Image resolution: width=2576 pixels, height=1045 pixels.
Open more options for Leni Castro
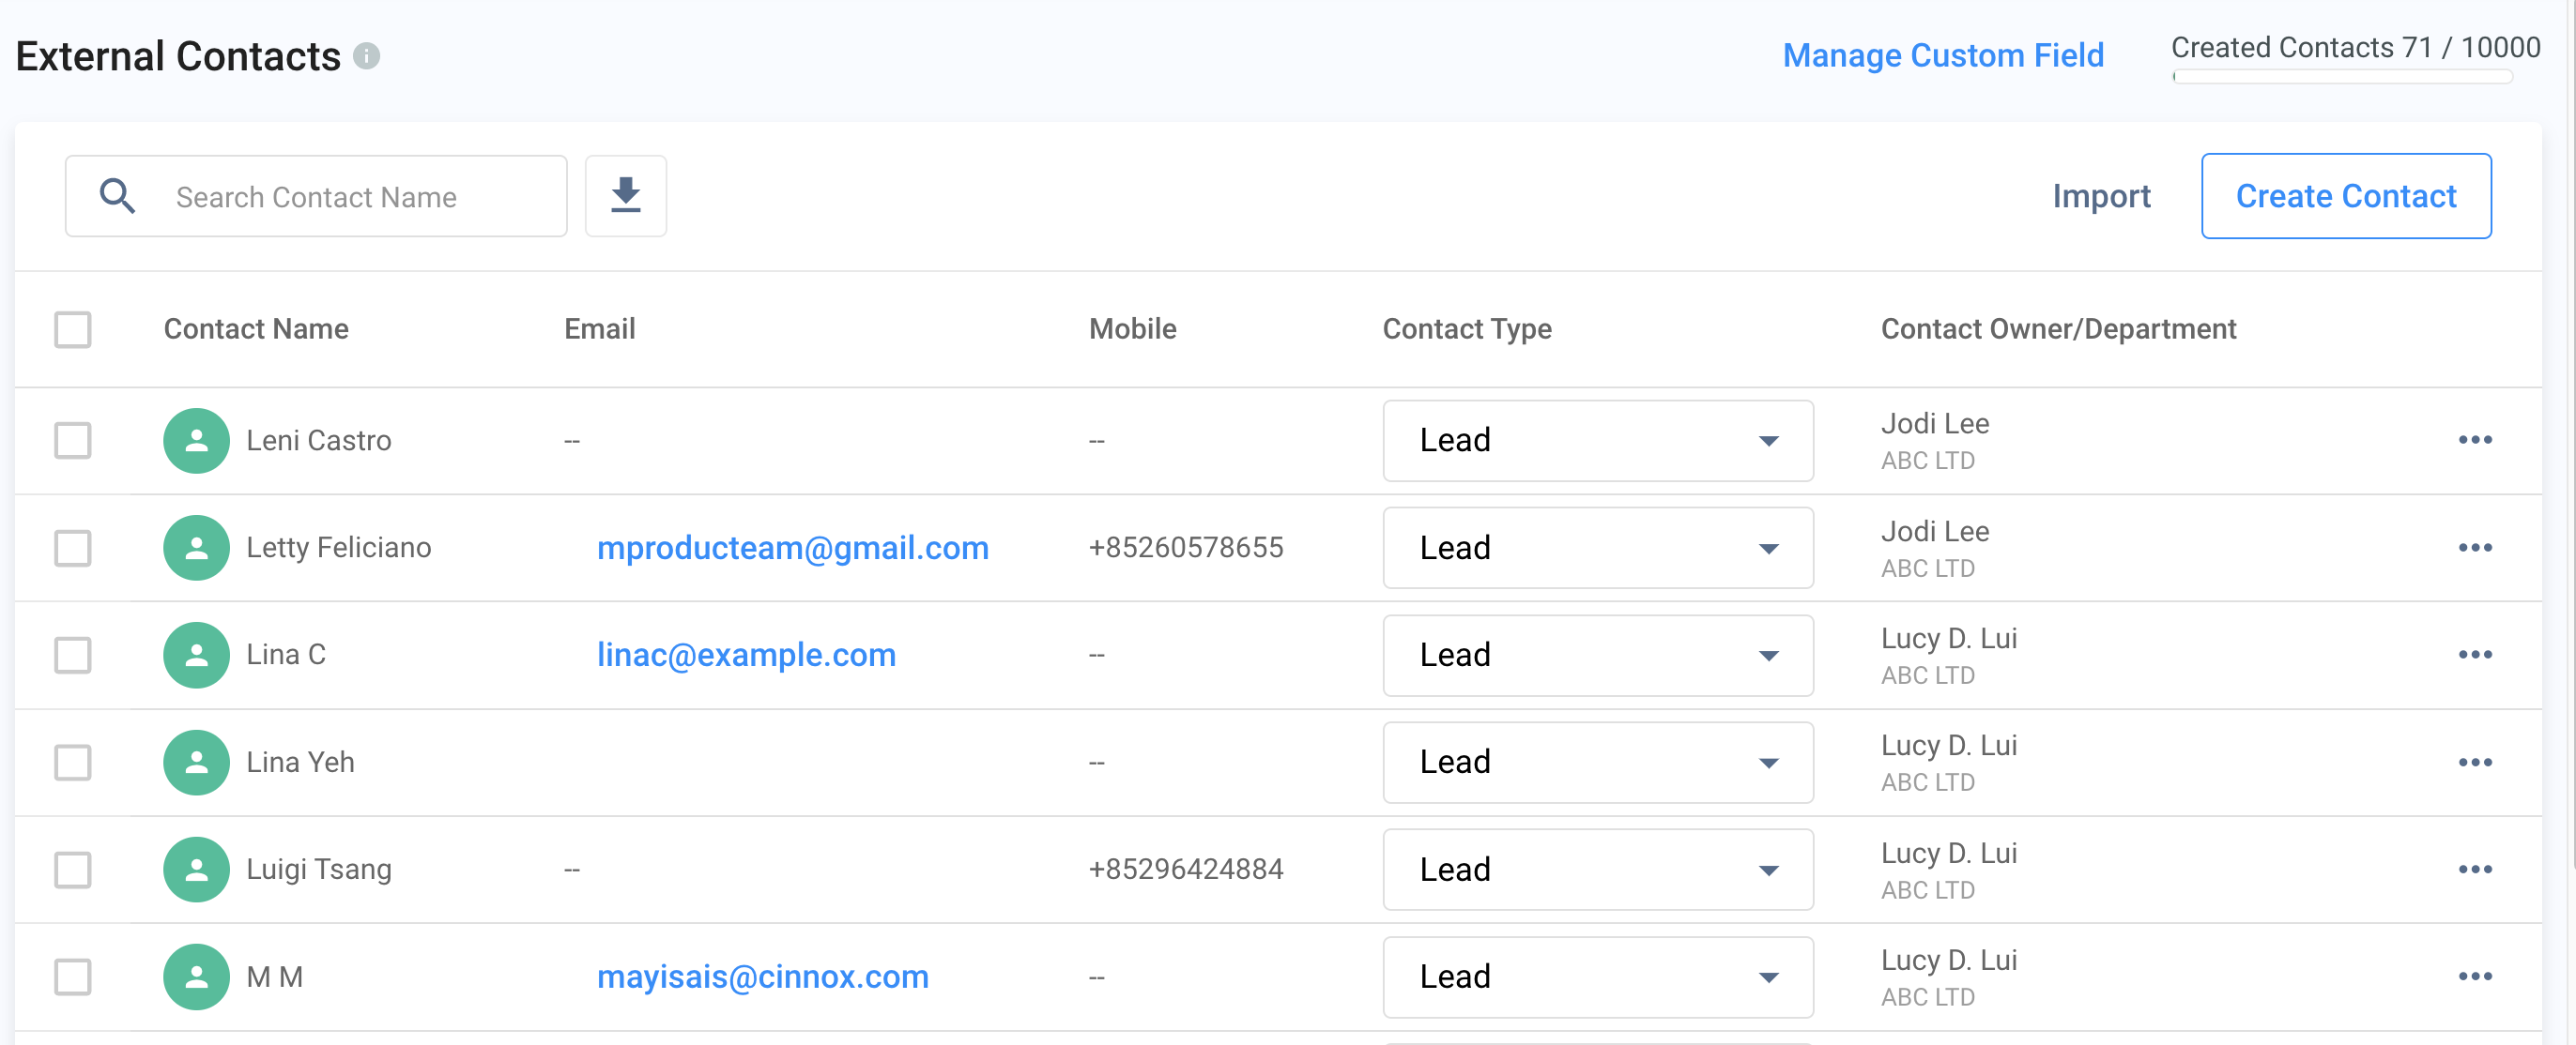click(2474, 440)
